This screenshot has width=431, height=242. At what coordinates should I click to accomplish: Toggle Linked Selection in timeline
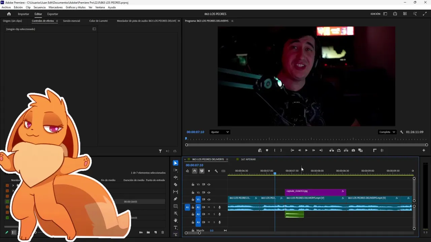pyautogui.click(x=202, y=171)
